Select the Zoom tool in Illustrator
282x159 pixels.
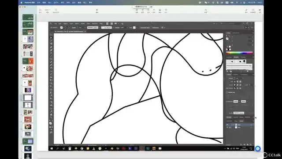click(x=51, y=118)
